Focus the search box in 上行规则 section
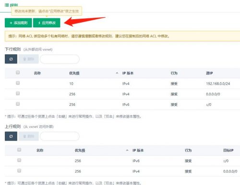Image resolution: width=240 pixels, height=185 pixels. point(60,136)
